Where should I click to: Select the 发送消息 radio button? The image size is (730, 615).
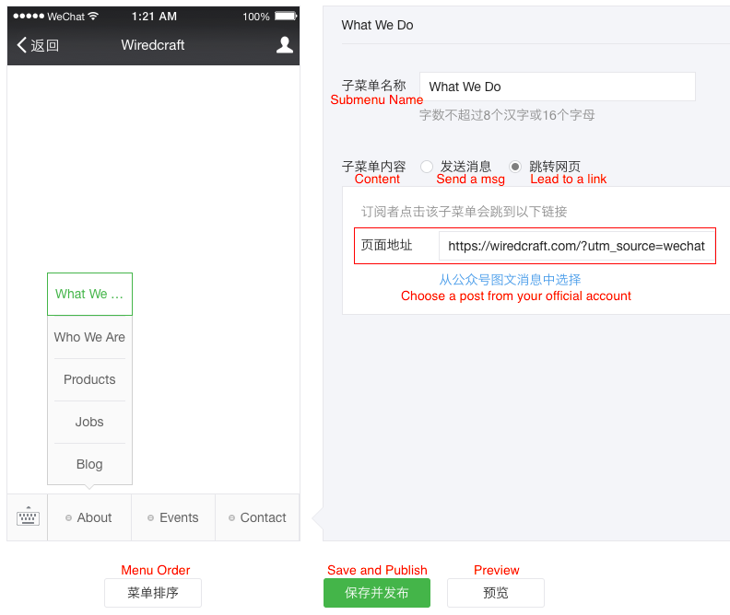click(427, 167)
